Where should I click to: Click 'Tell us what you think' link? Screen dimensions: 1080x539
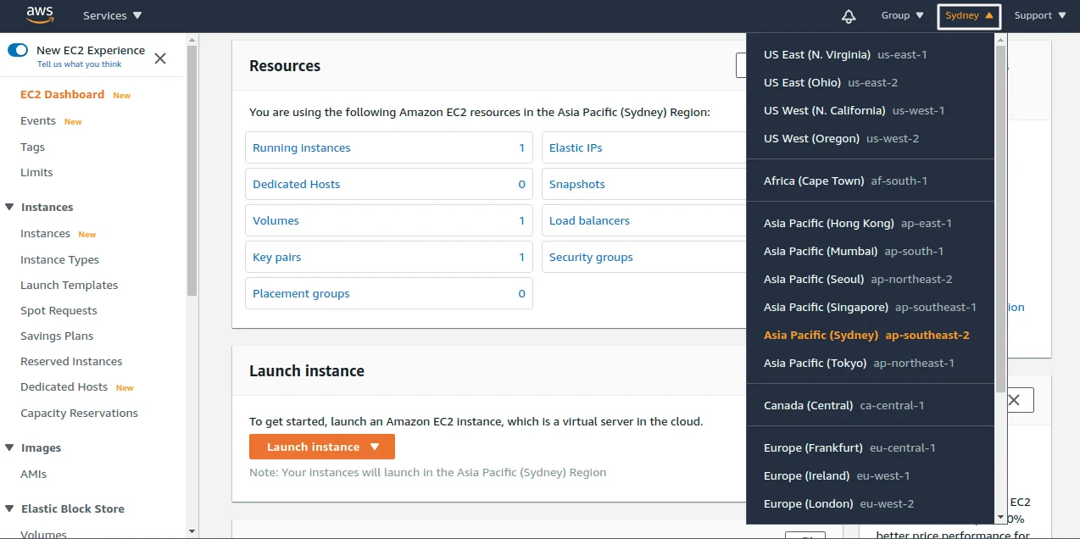(x=79, y=64)
